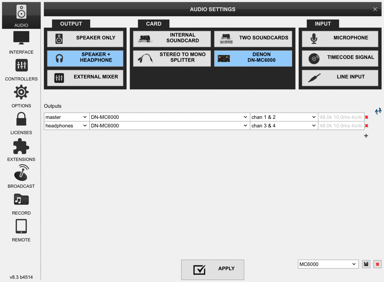384x282 pixels.
Task: Open headphones row DN-MC6000 device dropdown
Action: (x=170, y=126)
